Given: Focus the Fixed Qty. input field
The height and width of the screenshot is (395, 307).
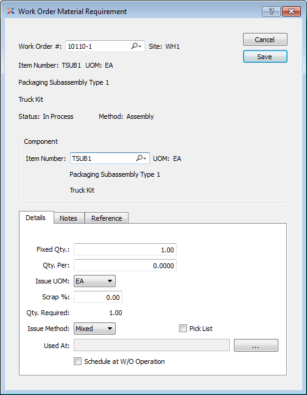Looking at the screenshot, I should coord(125,250).
